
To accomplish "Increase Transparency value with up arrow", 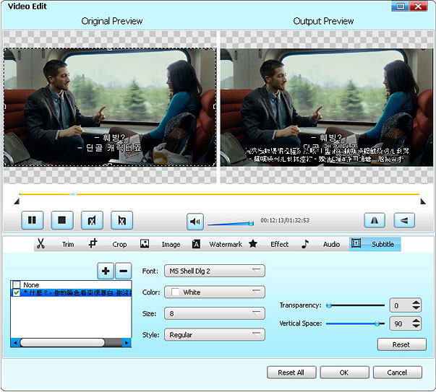I will [416, 302].
